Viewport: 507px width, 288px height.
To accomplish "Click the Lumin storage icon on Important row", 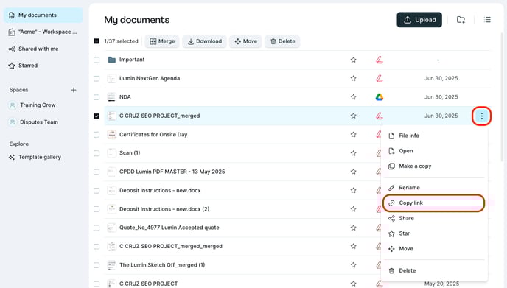I will (x=380, y=60).
